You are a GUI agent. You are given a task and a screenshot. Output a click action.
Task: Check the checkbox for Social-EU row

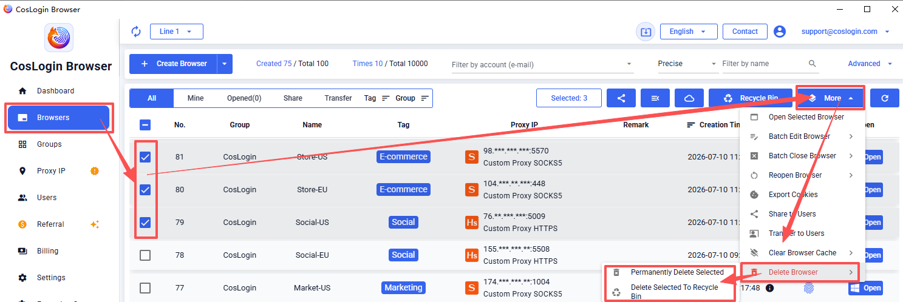tap(145, 255)
